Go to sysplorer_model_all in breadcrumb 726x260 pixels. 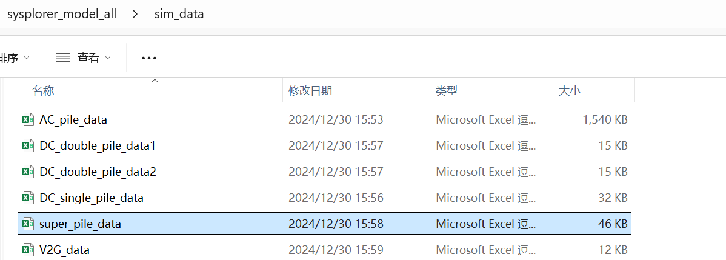coord(62,15)
